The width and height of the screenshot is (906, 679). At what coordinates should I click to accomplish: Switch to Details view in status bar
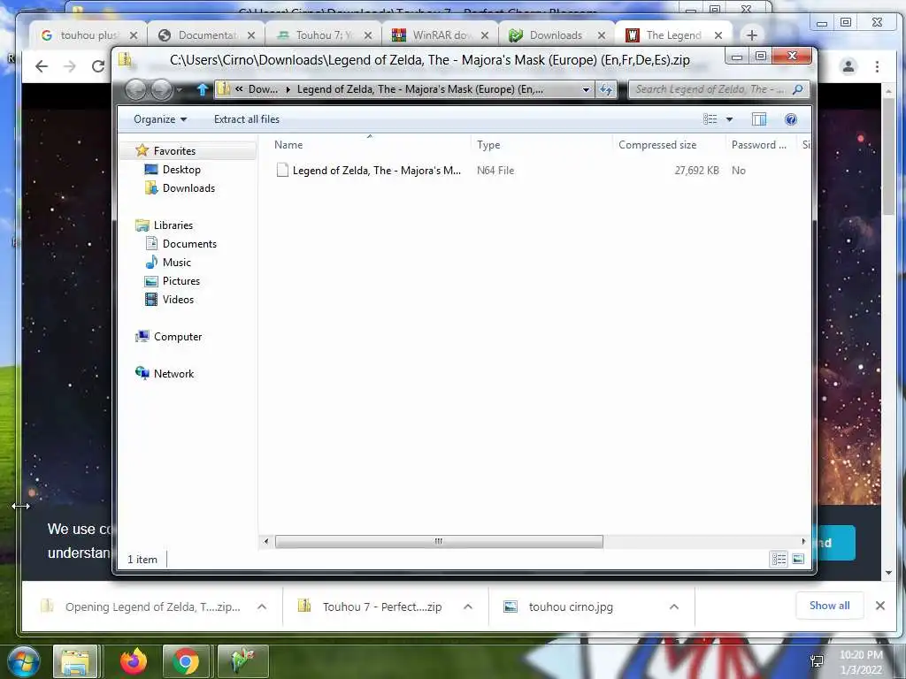click(779, 559)
